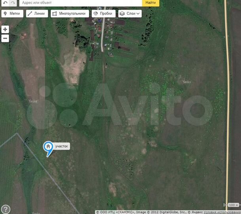Open help via question mark icon
The image size is (241, 214).
click(6, 209)
